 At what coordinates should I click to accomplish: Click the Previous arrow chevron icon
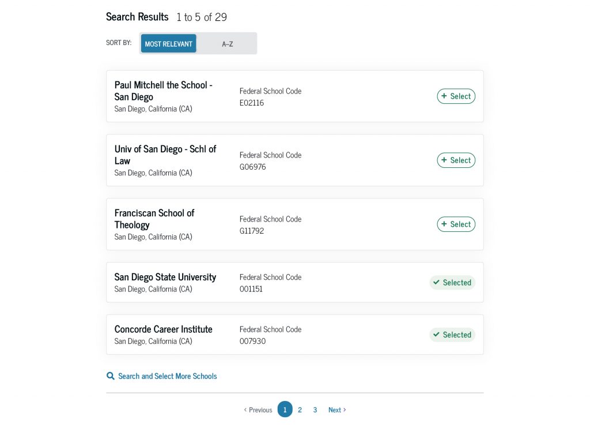click(x=245, y=410)
